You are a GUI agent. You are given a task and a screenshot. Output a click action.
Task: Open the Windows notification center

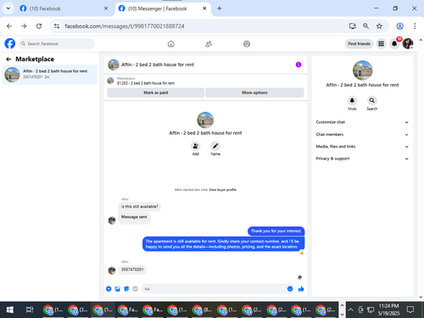[410, 310]
